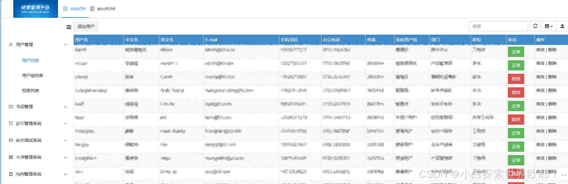Click 修改 link in the sixth row

540,117
